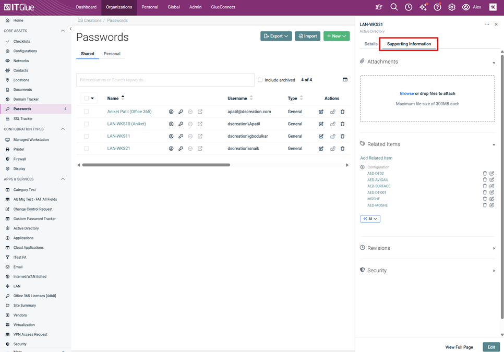Viewport: 504px width, 352px height.
Task: Open the column chooser icon
Action: tap(345, 80)
